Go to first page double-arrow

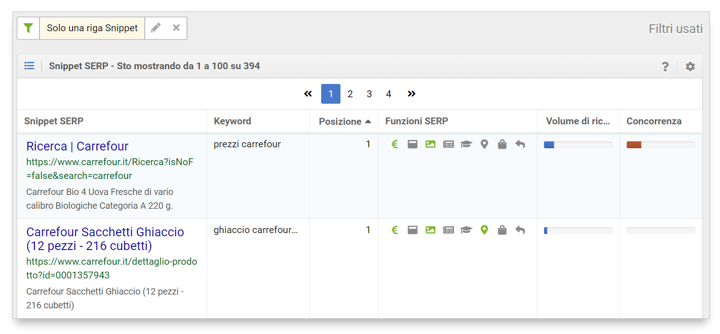(x=308, y=94)
